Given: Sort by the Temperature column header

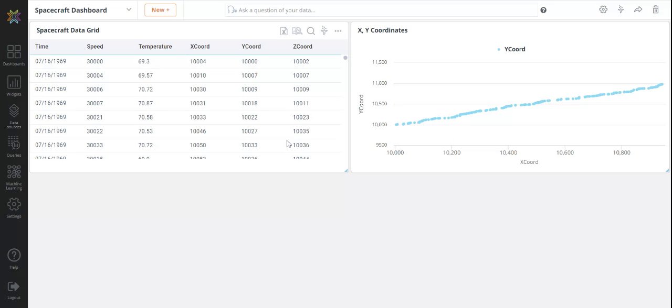Looking at the screenshot, I should (x=155, y=47).
